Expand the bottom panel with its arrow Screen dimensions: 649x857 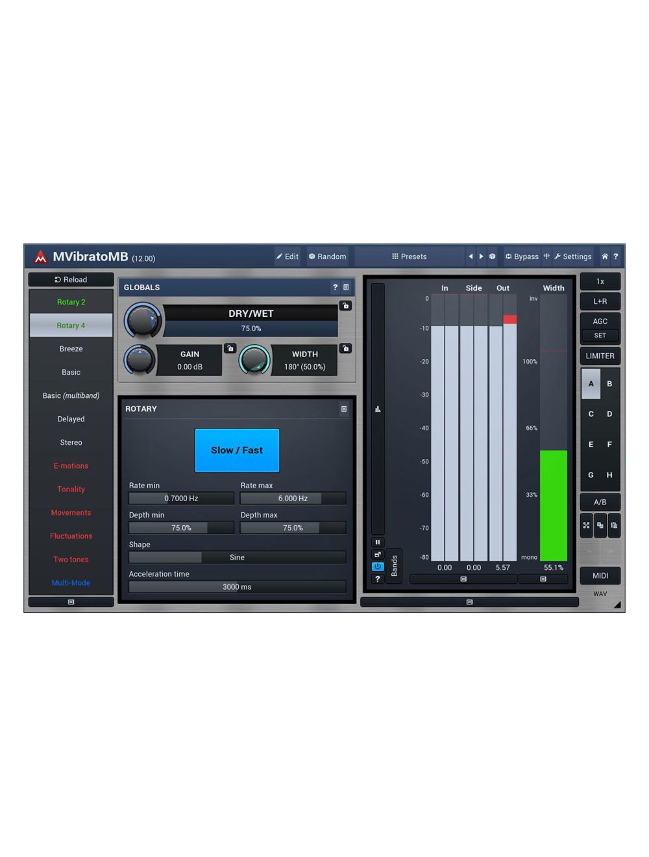tap(469, 602)
